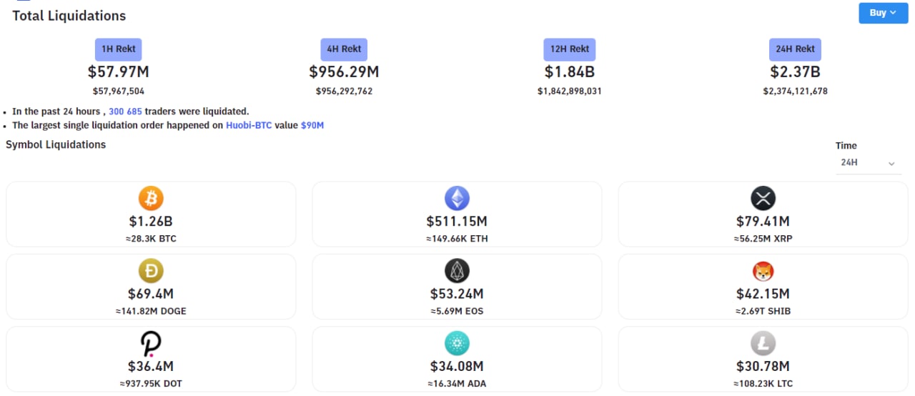Click the Ethereum coin icon

click(x=457, y=197)
